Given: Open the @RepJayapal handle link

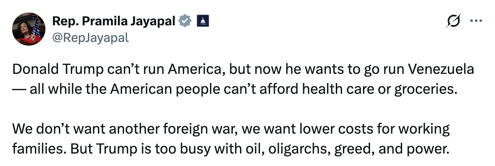Looking at the screenshot, I should coord(90,38).
